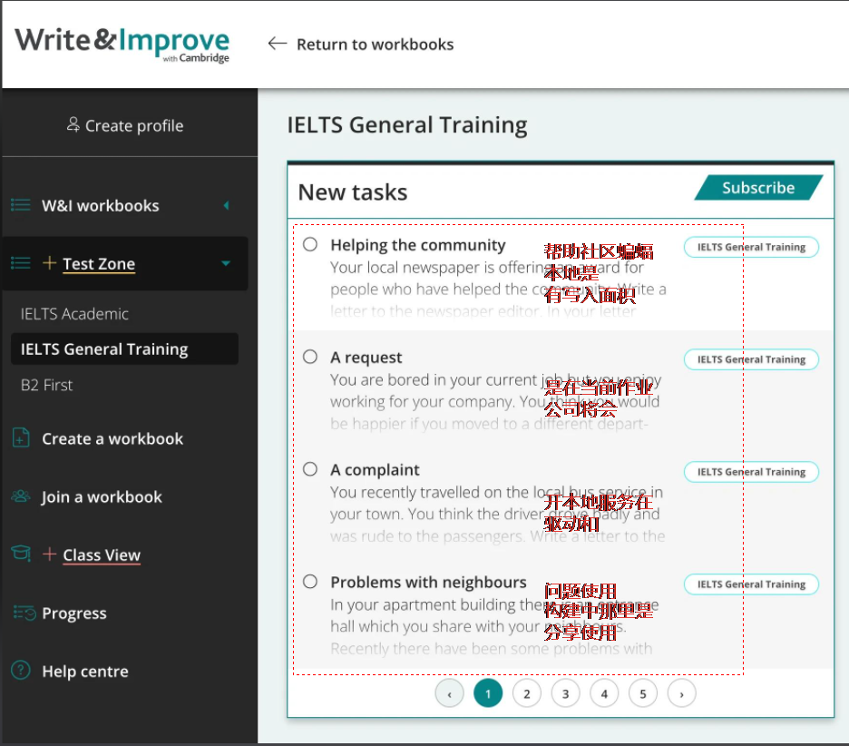849x746 pixels.
Task: Click IELTS General Training tag on Problems with neighbours
Action: tap(751, 584)
